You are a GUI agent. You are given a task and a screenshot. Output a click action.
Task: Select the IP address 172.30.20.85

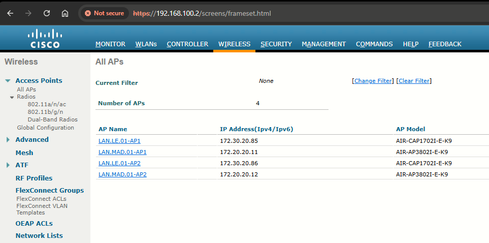click(x=239, y=141)
